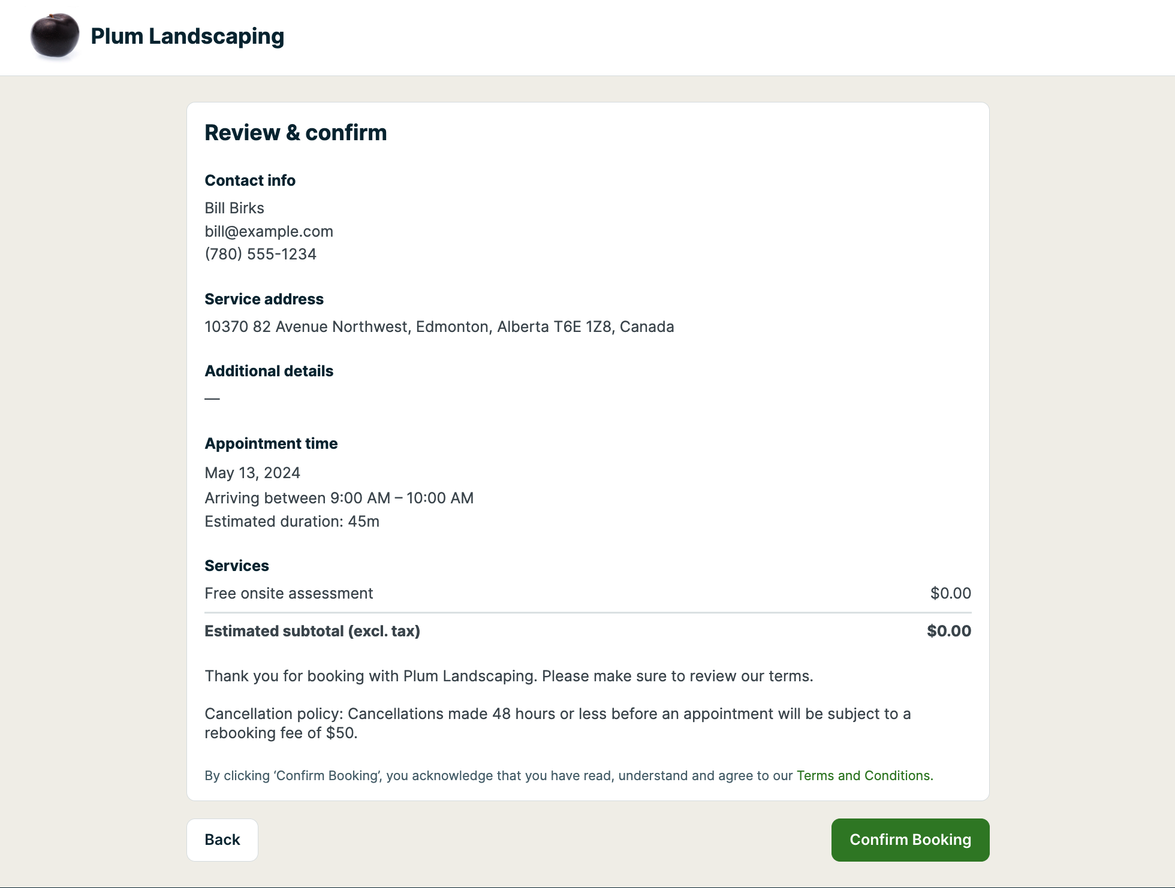Click the Contact info section heading
Viewport: 1175px width, 888px height.
pos(250,180)
